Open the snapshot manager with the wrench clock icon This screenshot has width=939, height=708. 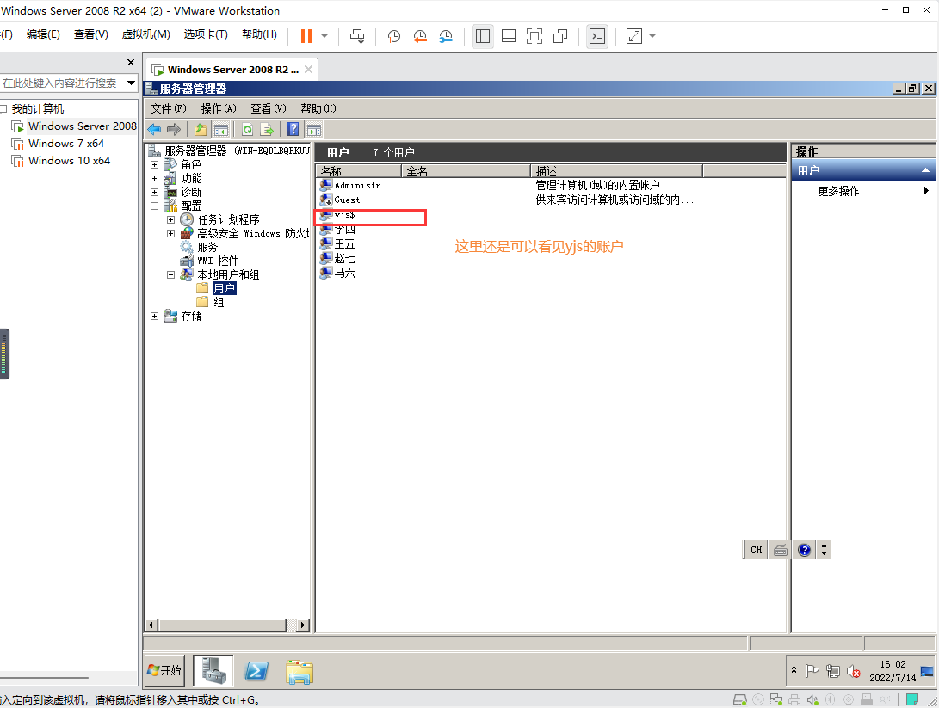pos(446,36)
